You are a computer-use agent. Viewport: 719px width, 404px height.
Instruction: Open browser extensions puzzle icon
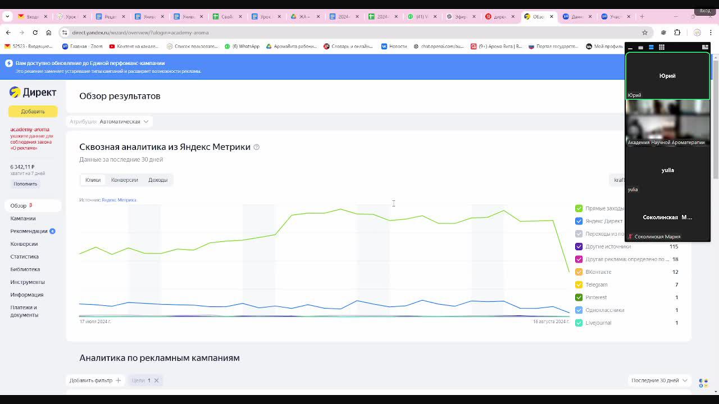click(677, 33)
